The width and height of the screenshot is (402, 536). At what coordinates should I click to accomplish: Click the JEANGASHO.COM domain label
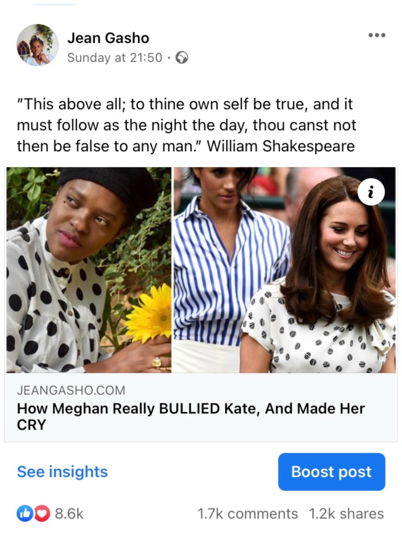(71, 390)
